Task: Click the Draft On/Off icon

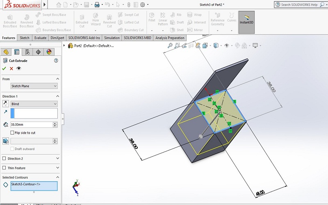Action: click(6, 141)
